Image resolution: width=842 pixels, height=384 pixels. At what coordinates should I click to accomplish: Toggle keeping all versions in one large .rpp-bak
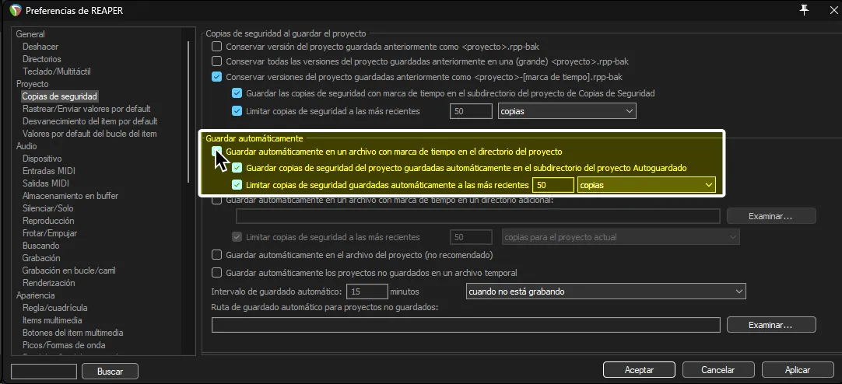coord(217,61)
